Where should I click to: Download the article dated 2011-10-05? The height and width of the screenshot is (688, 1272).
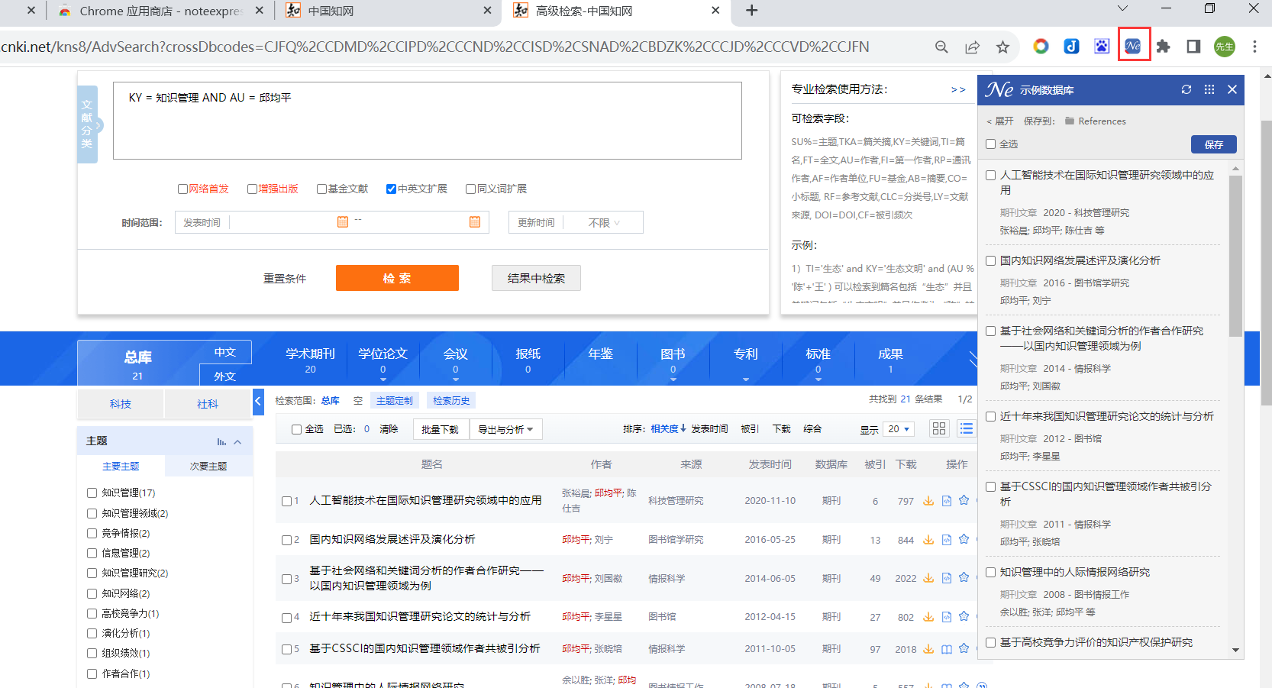pyautogui.click(x=928, y=649)
